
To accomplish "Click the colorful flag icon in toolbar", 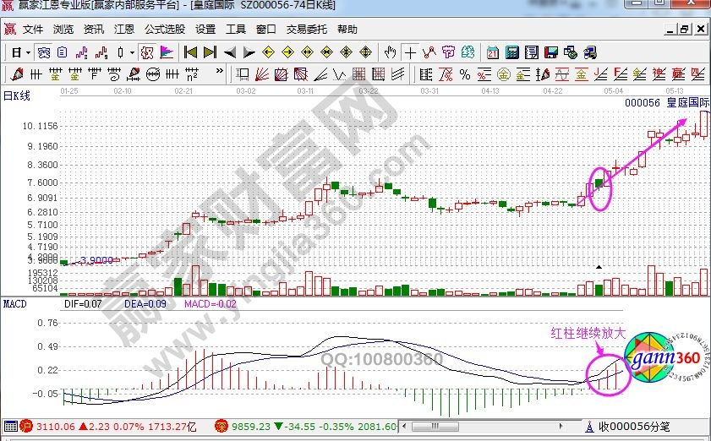I will coord(167,52).
